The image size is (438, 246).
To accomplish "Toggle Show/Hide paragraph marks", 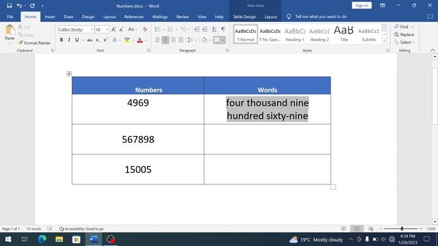I will 223,29.
